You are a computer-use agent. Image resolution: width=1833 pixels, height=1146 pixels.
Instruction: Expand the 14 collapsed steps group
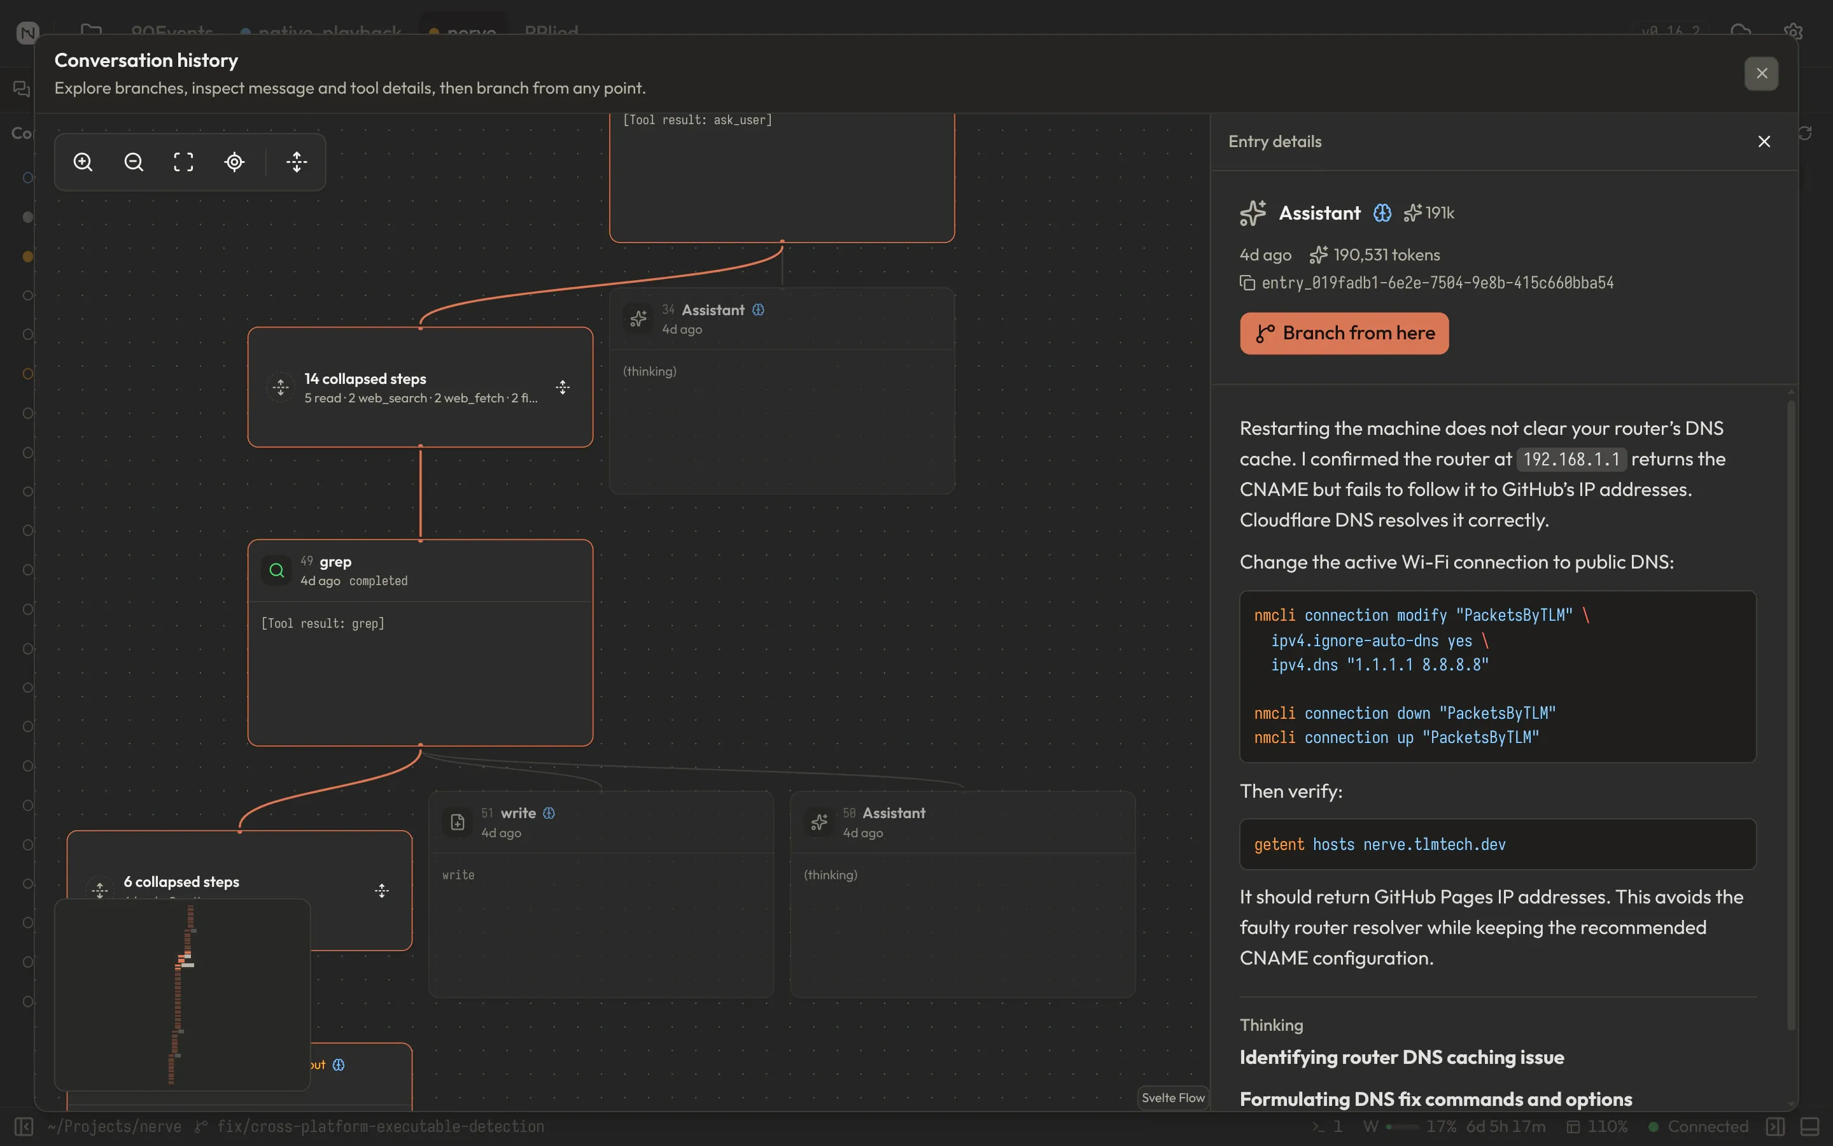point(563,387)
